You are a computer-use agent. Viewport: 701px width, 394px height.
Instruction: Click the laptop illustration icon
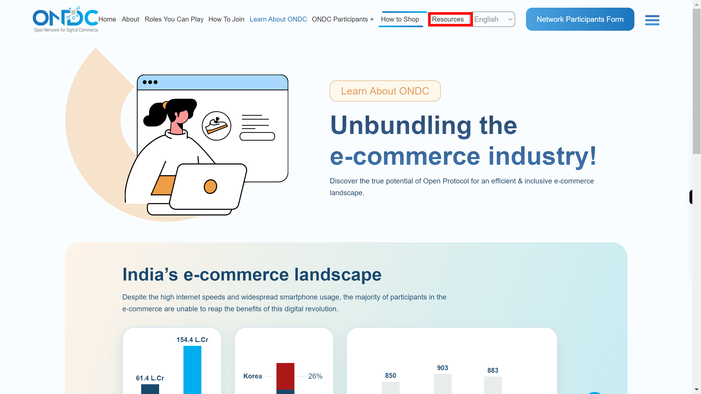pos(210,187)
